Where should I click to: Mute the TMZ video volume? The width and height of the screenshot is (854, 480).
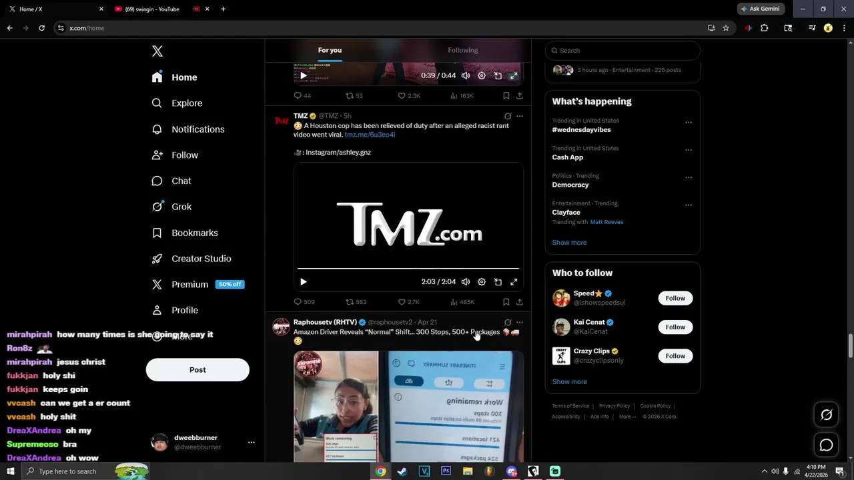466,282
